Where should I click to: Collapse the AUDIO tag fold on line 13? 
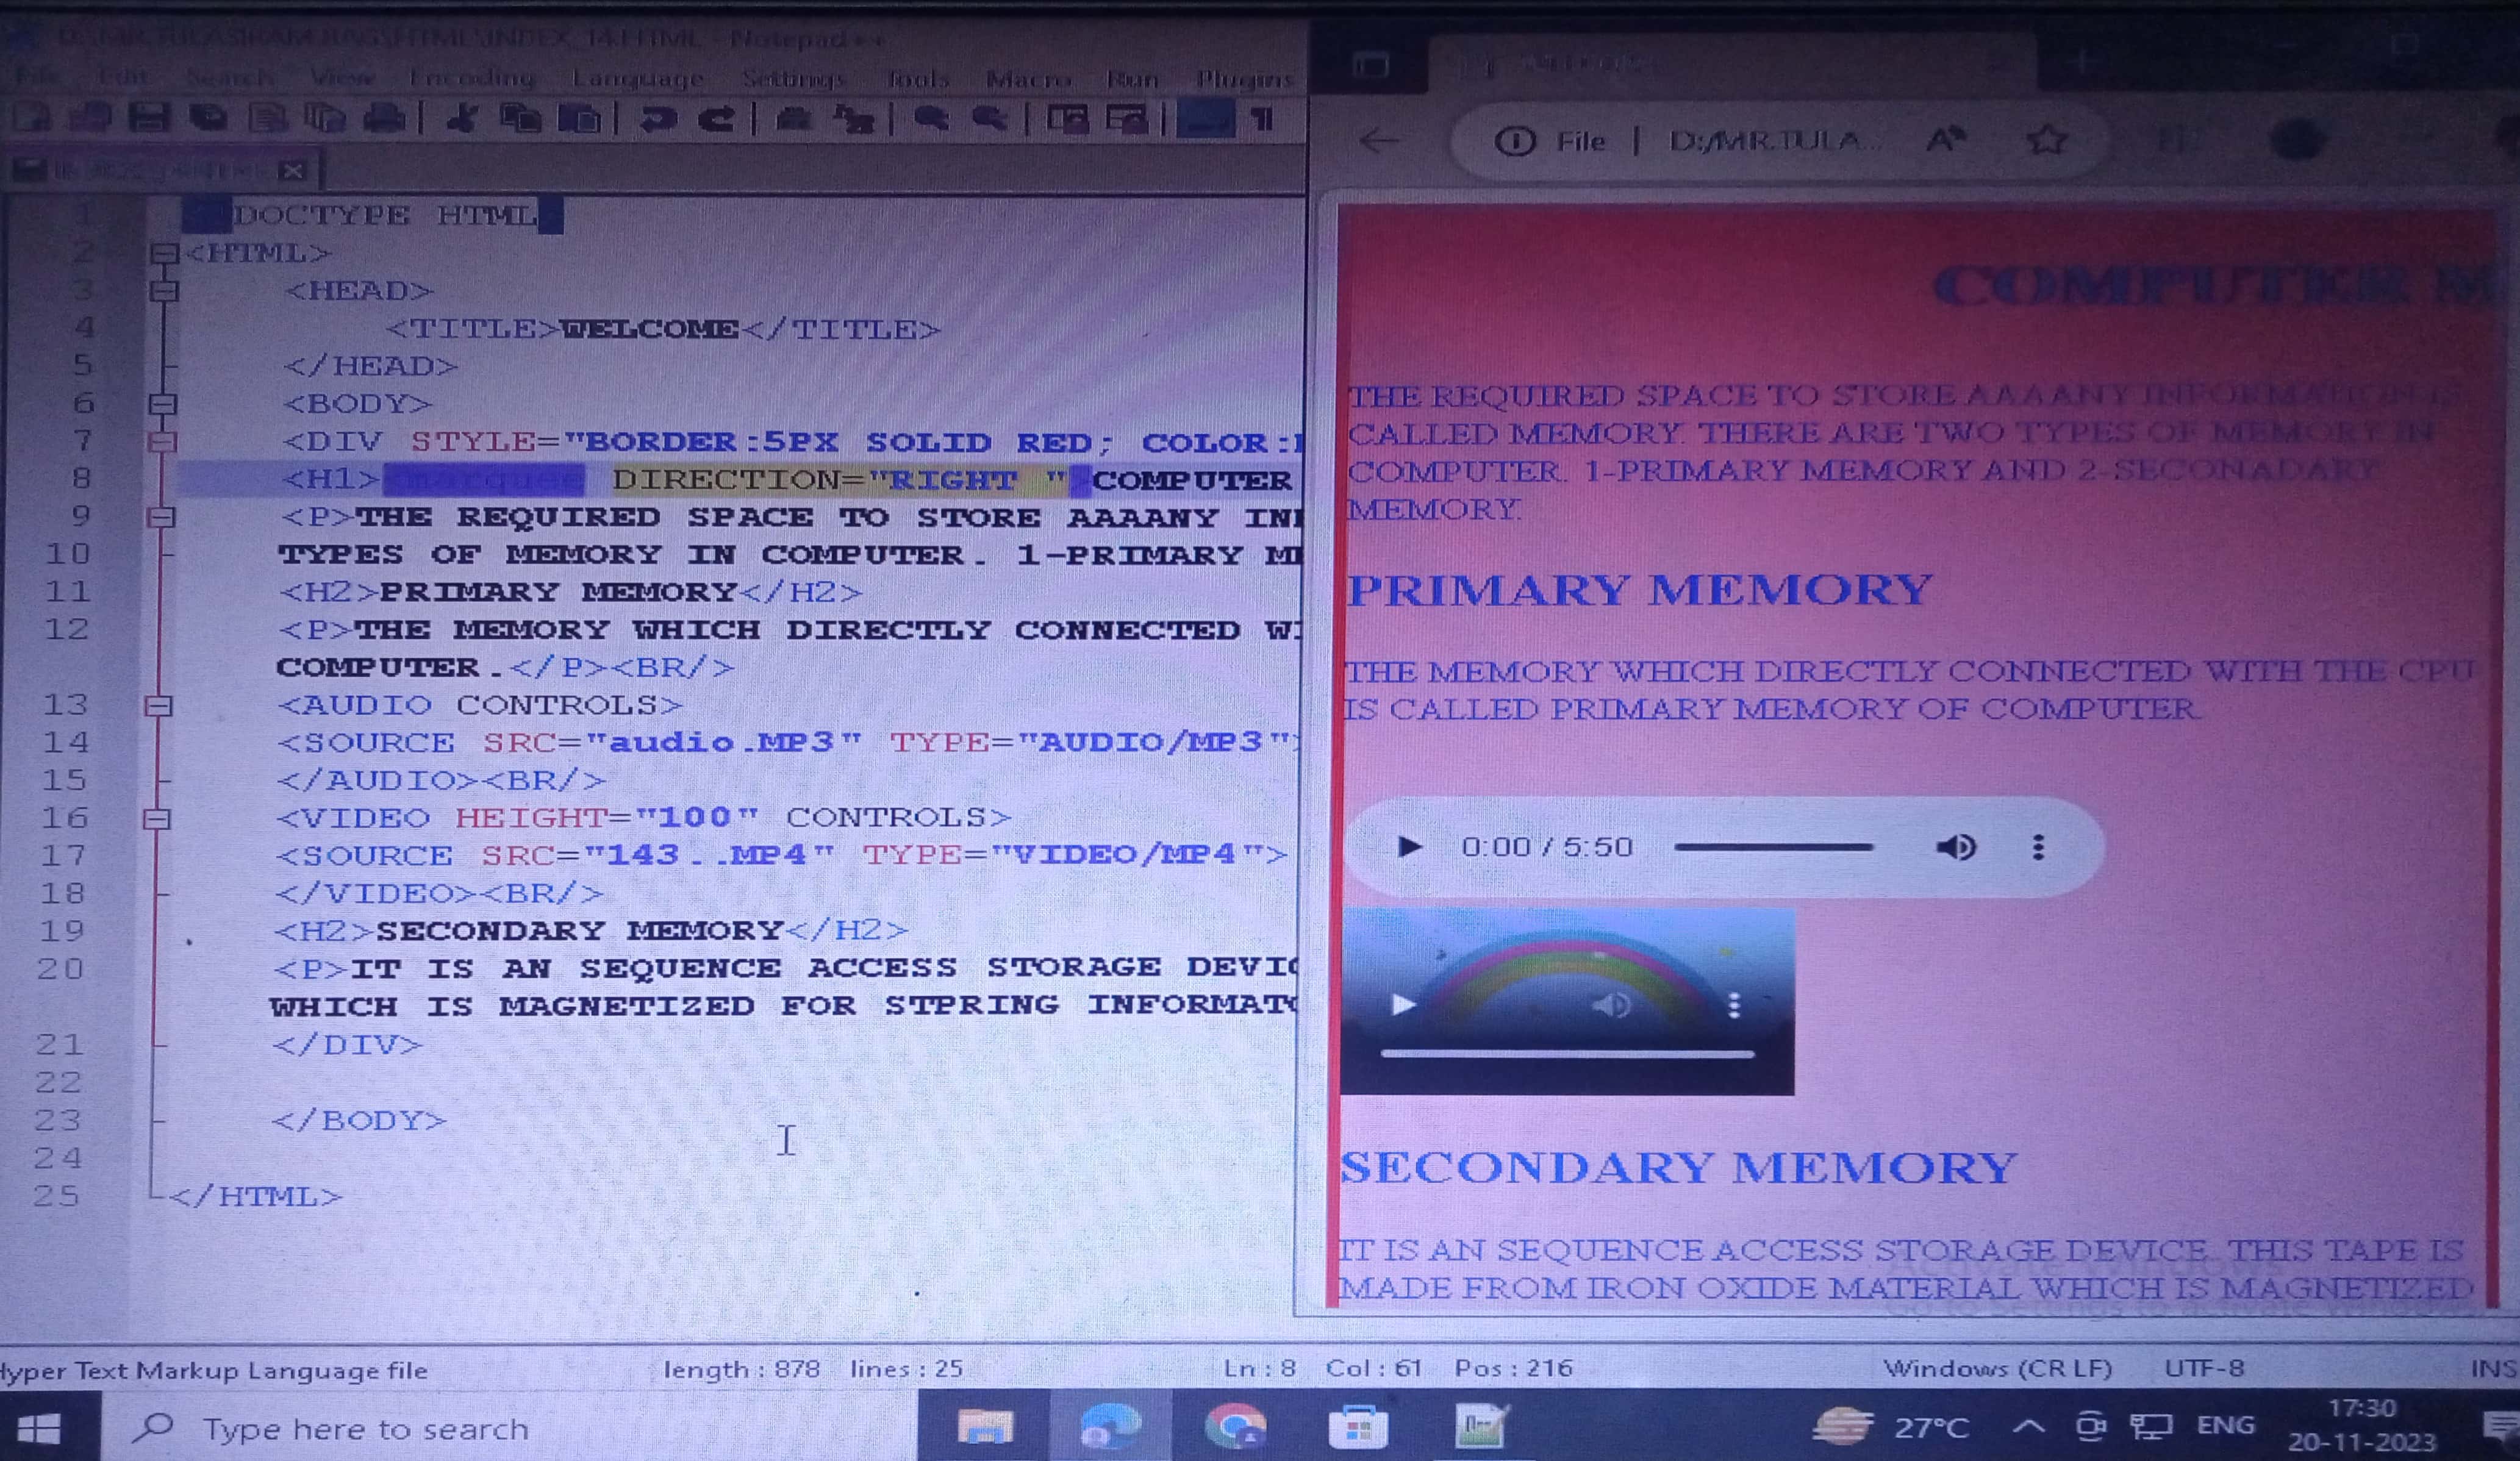coord(158,706)
